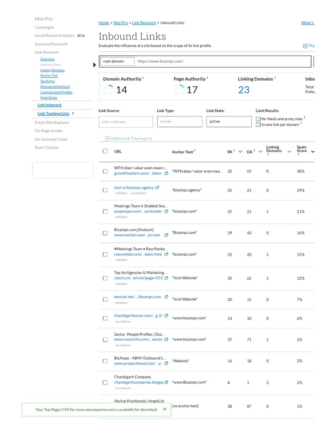This screenshot has width=330, height=440.
Task: Check the host.io/bizamps.agency row checkbox
Action: (105, 190)
